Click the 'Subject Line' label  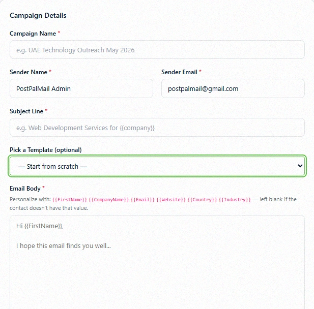pos(26,111)
